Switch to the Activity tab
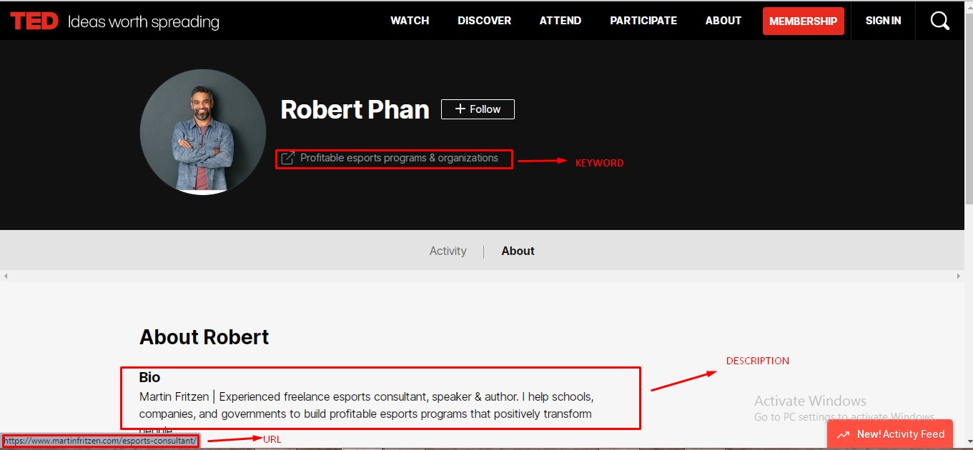This screenshot has width=973, height=450. point(448,251)
